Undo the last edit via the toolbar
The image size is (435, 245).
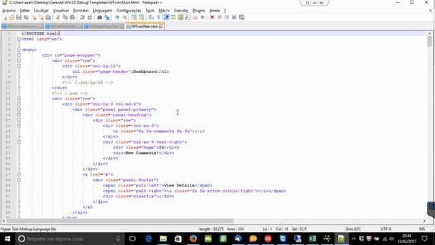click(82, 18)
